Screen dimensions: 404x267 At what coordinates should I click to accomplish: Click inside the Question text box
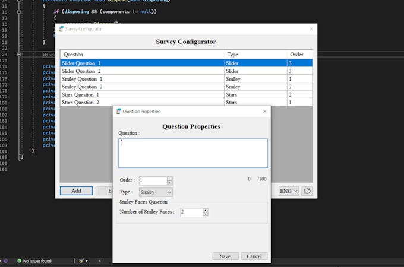[192, 153]
